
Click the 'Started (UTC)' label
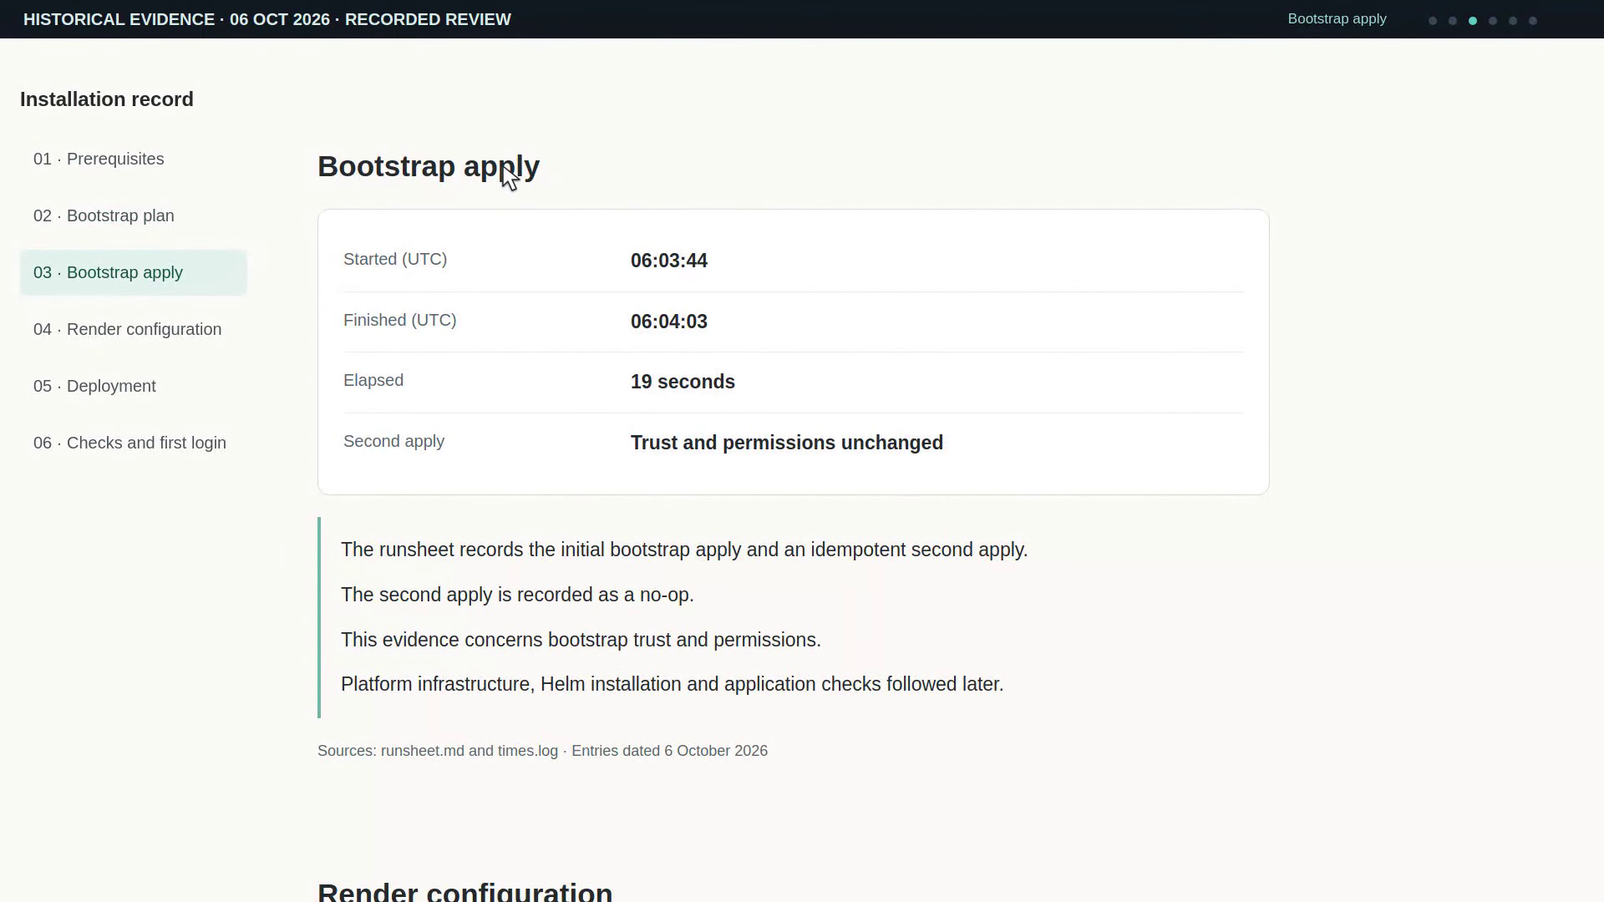[x=395, y=259]
